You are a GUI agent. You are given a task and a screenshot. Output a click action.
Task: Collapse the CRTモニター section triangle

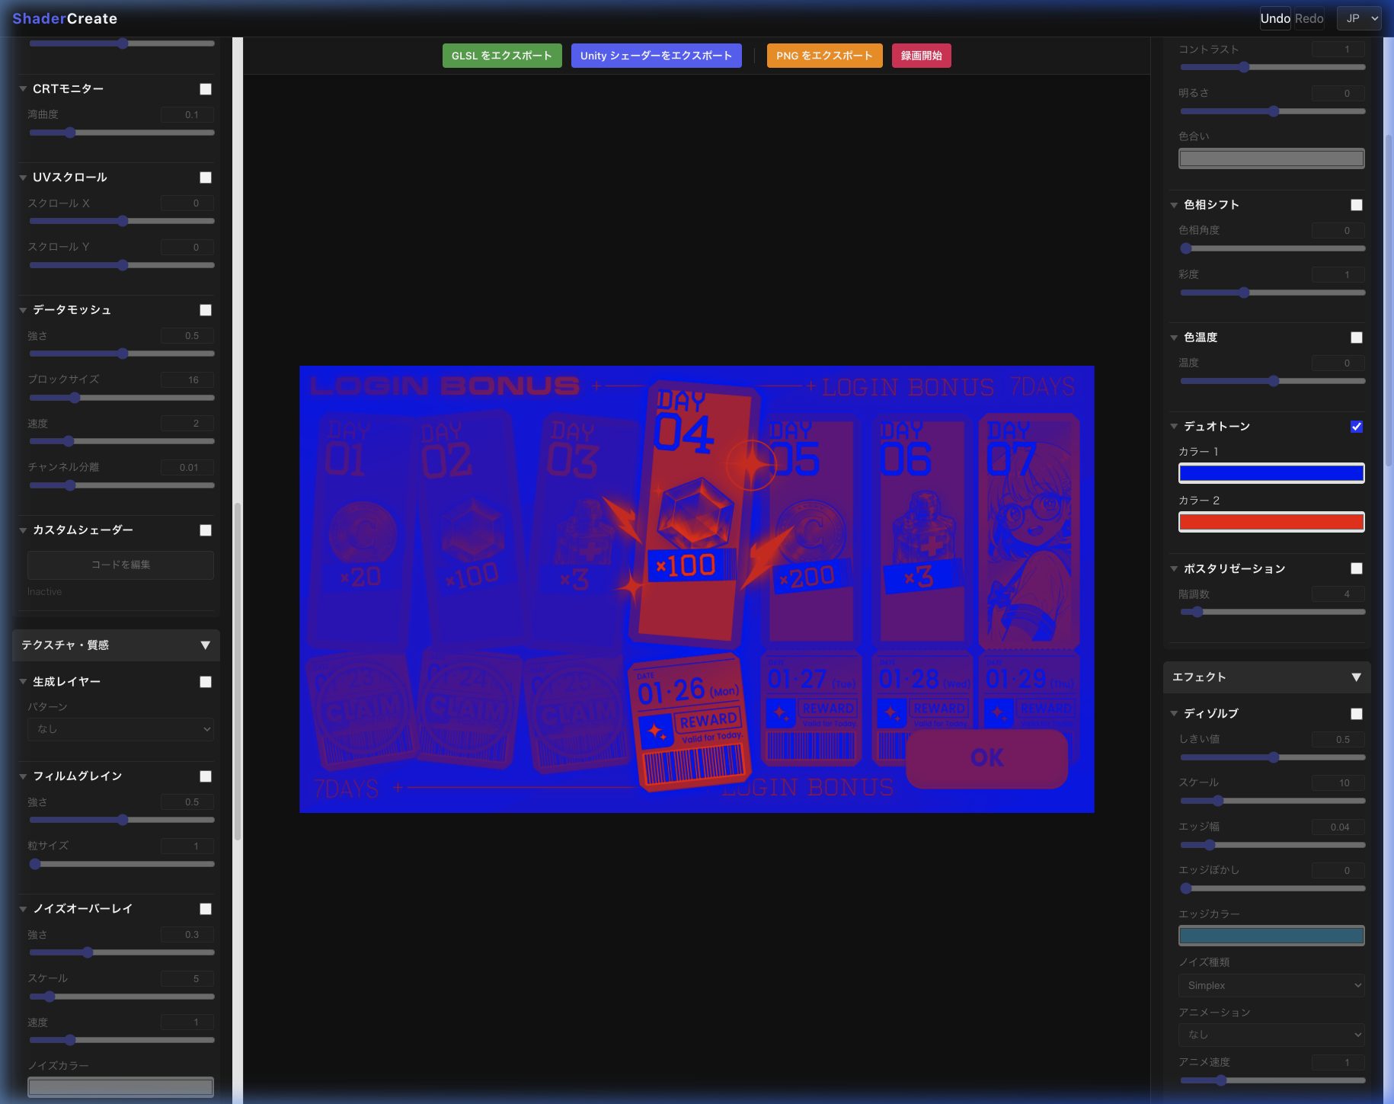[x=23, y=89]
